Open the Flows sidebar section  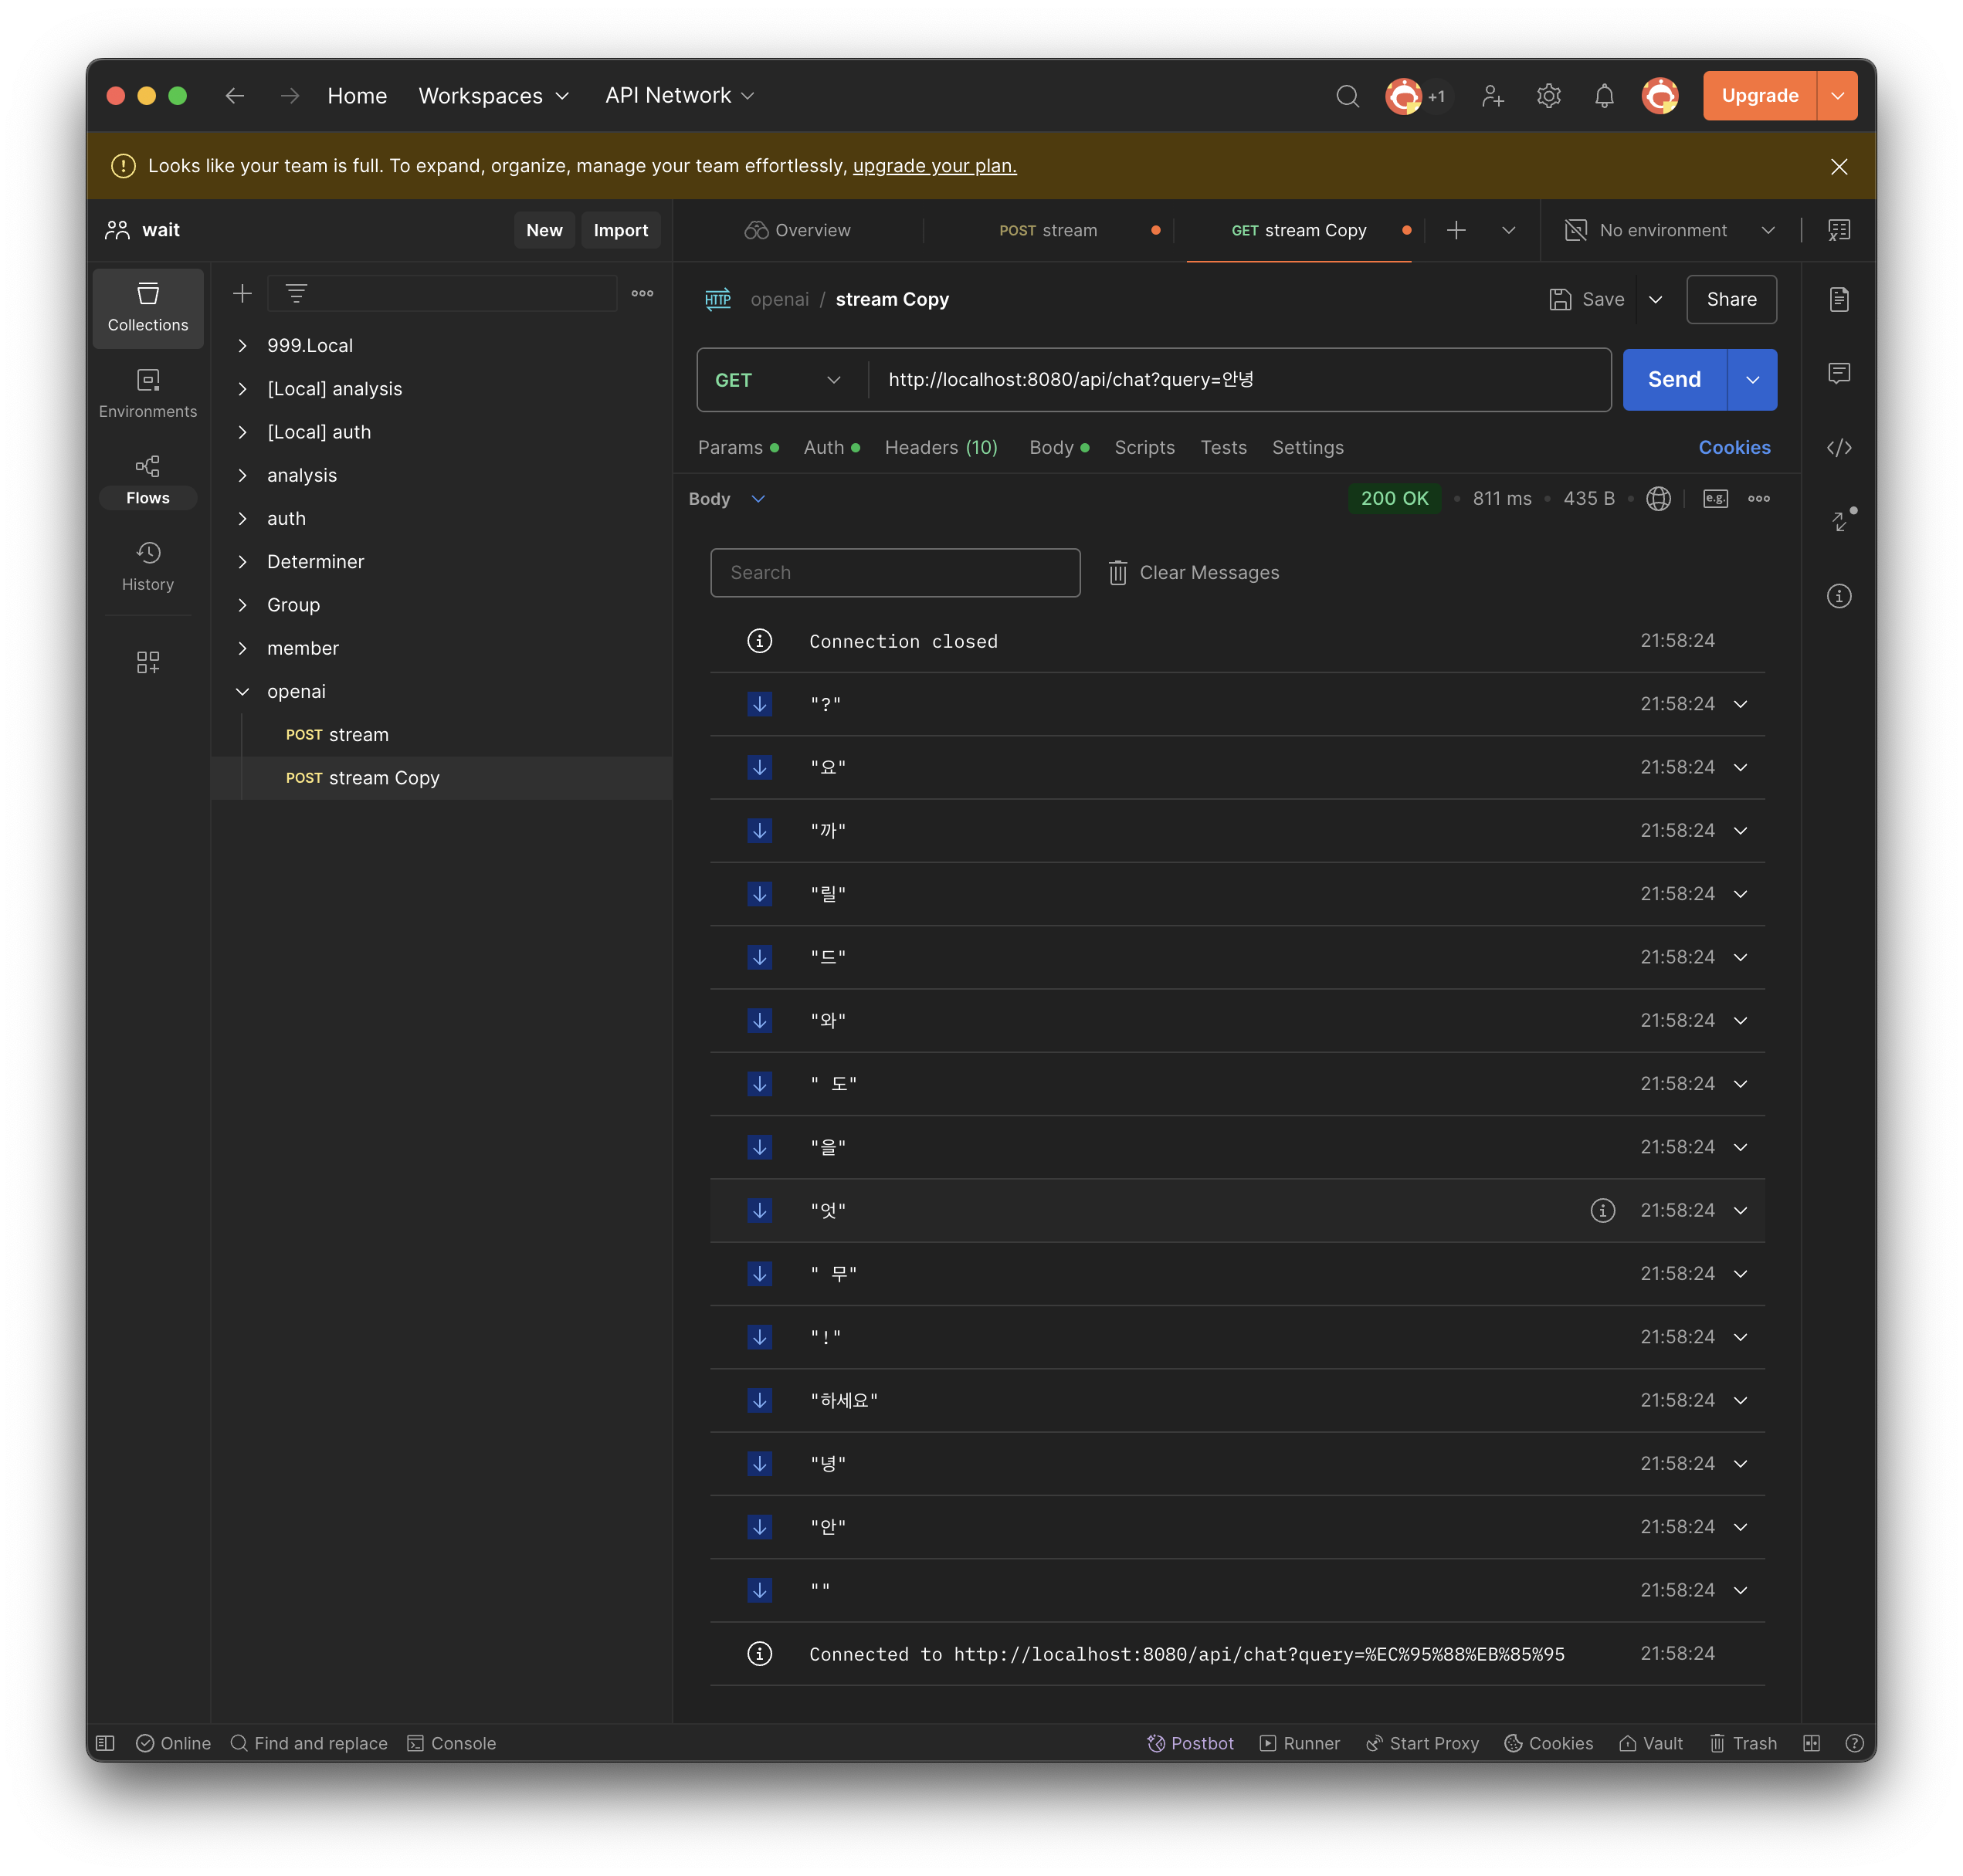pyautogui.click(x=147, y=480)
